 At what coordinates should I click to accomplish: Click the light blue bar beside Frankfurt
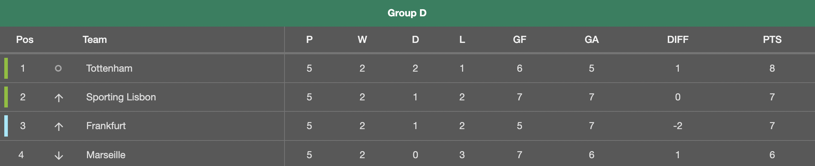[6, 126]
